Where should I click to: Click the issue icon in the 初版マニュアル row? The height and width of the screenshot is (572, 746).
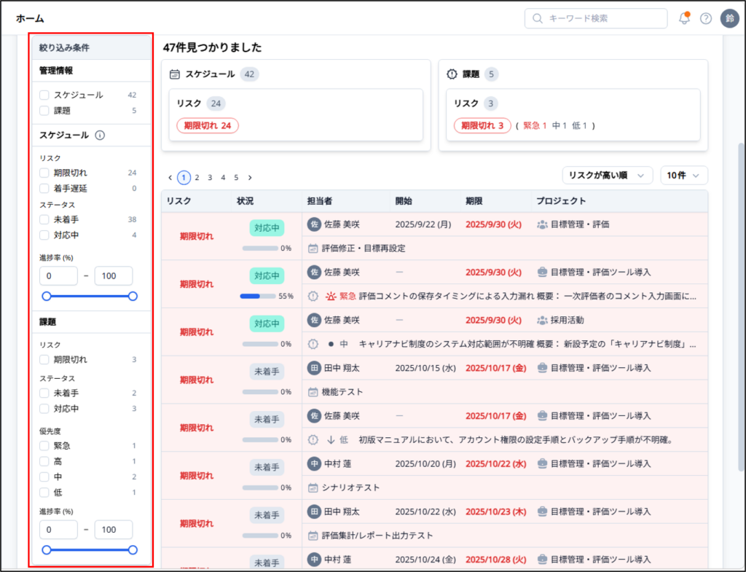pyautogui.click(x=313, y=439)
